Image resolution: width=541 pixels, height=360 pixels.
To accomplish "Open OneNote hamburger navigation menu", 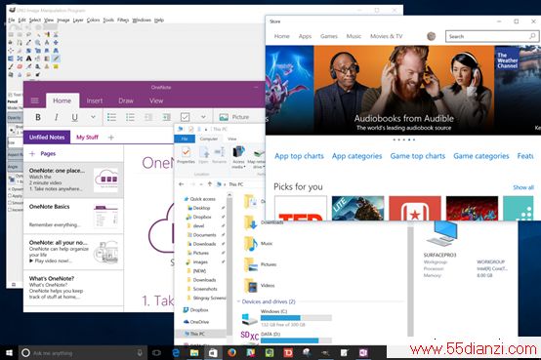I will tap(35, 100).
